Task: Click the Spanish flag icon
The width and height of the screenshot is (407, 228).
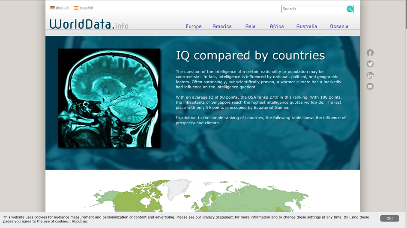Action: pos(76,8)
